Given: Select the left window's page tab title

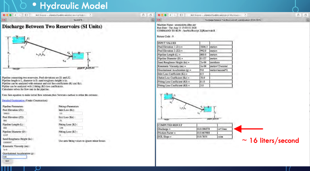Looking at the screenshot, I should pyautogui.click(x=78, y=20).
